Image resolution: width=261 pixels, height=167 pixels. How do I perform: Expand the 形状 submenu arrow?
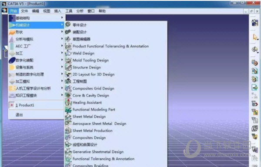62,32
